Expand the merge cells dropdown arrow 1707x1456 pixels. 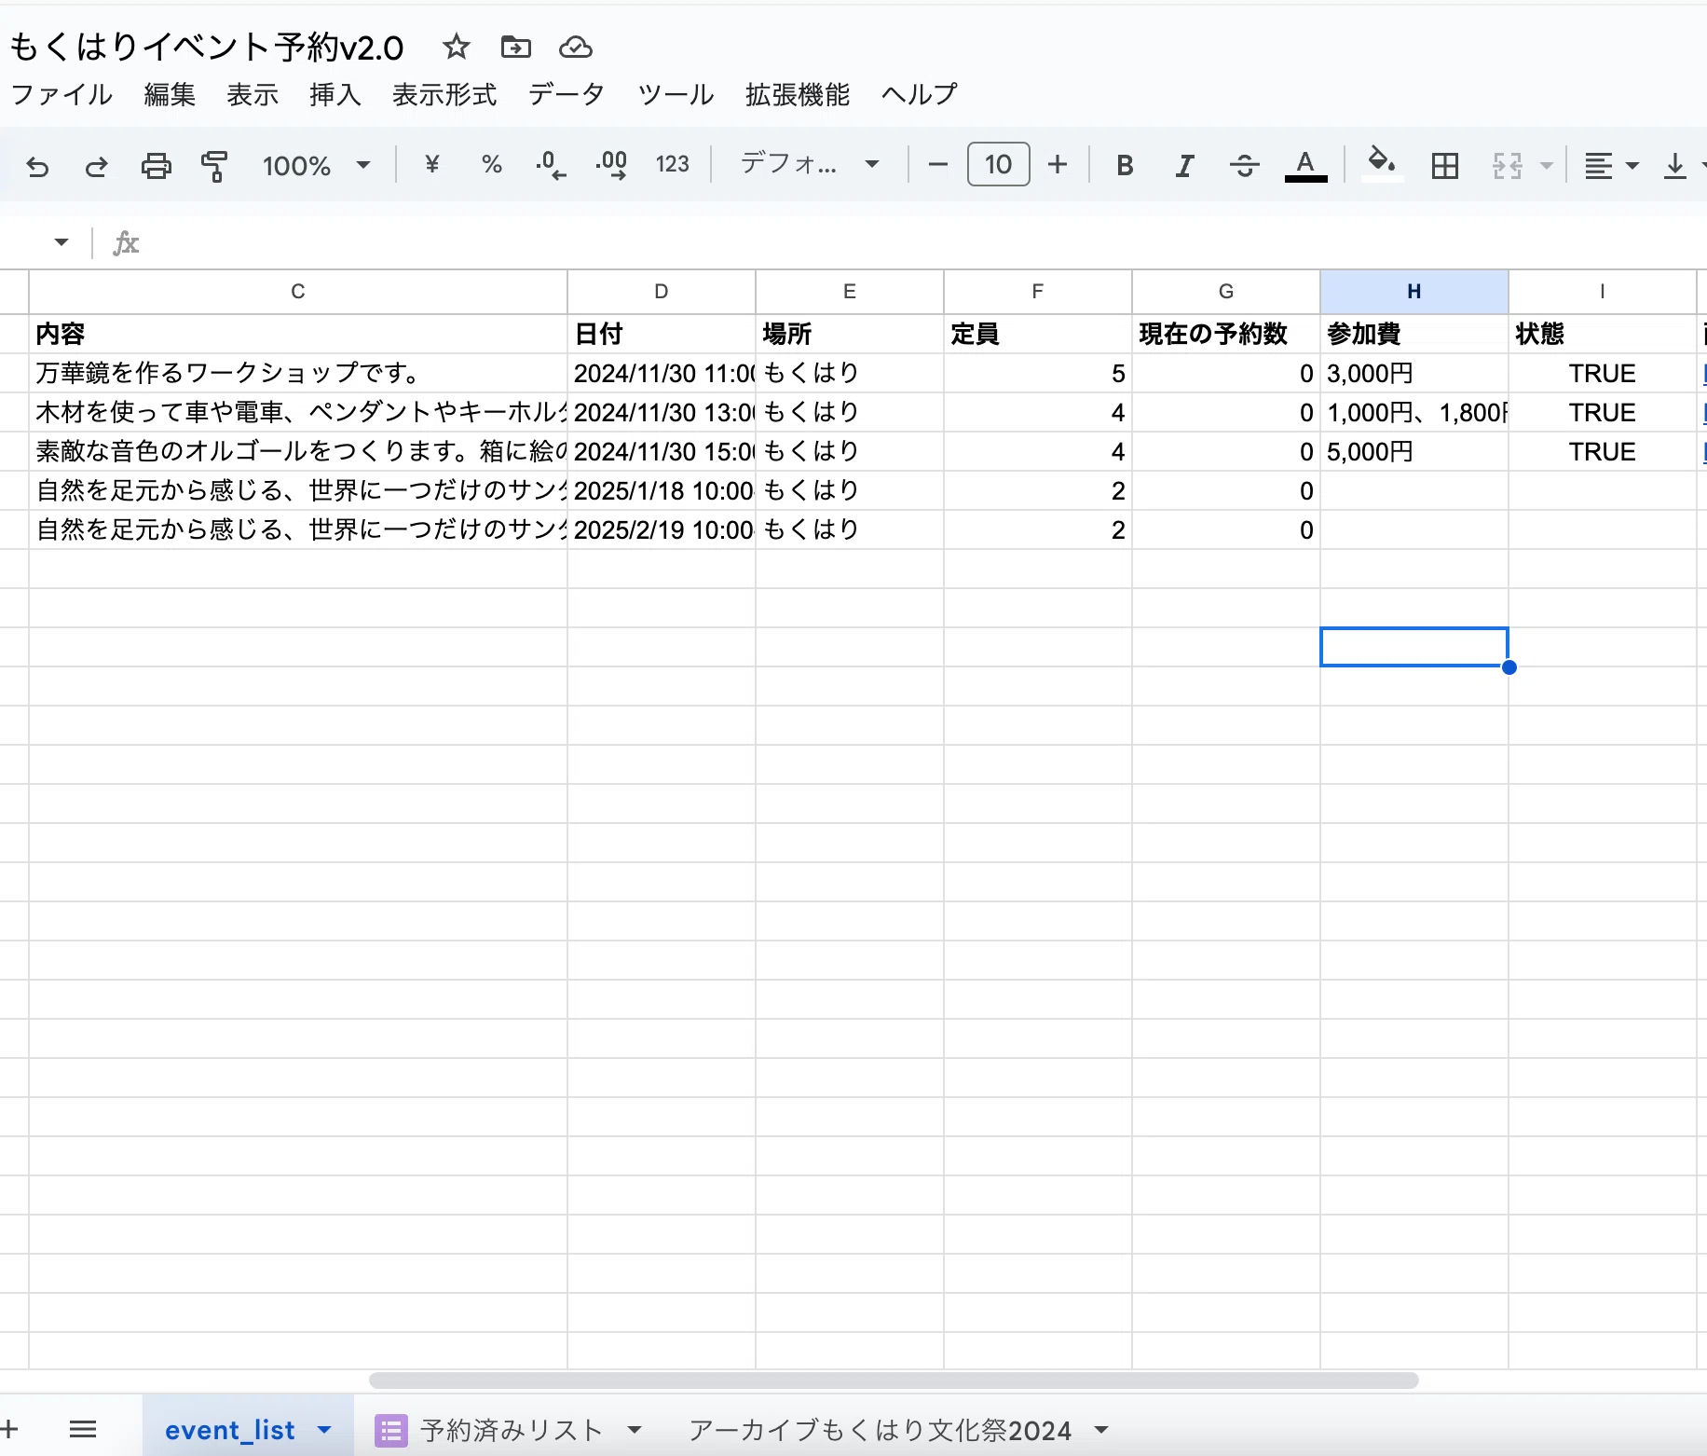(x=1546, y=166)
